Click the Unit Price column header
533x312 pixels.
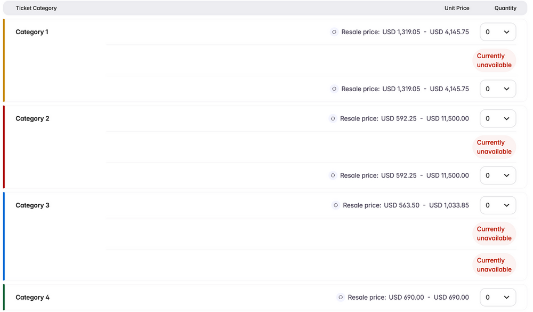(x=457, y=8)
